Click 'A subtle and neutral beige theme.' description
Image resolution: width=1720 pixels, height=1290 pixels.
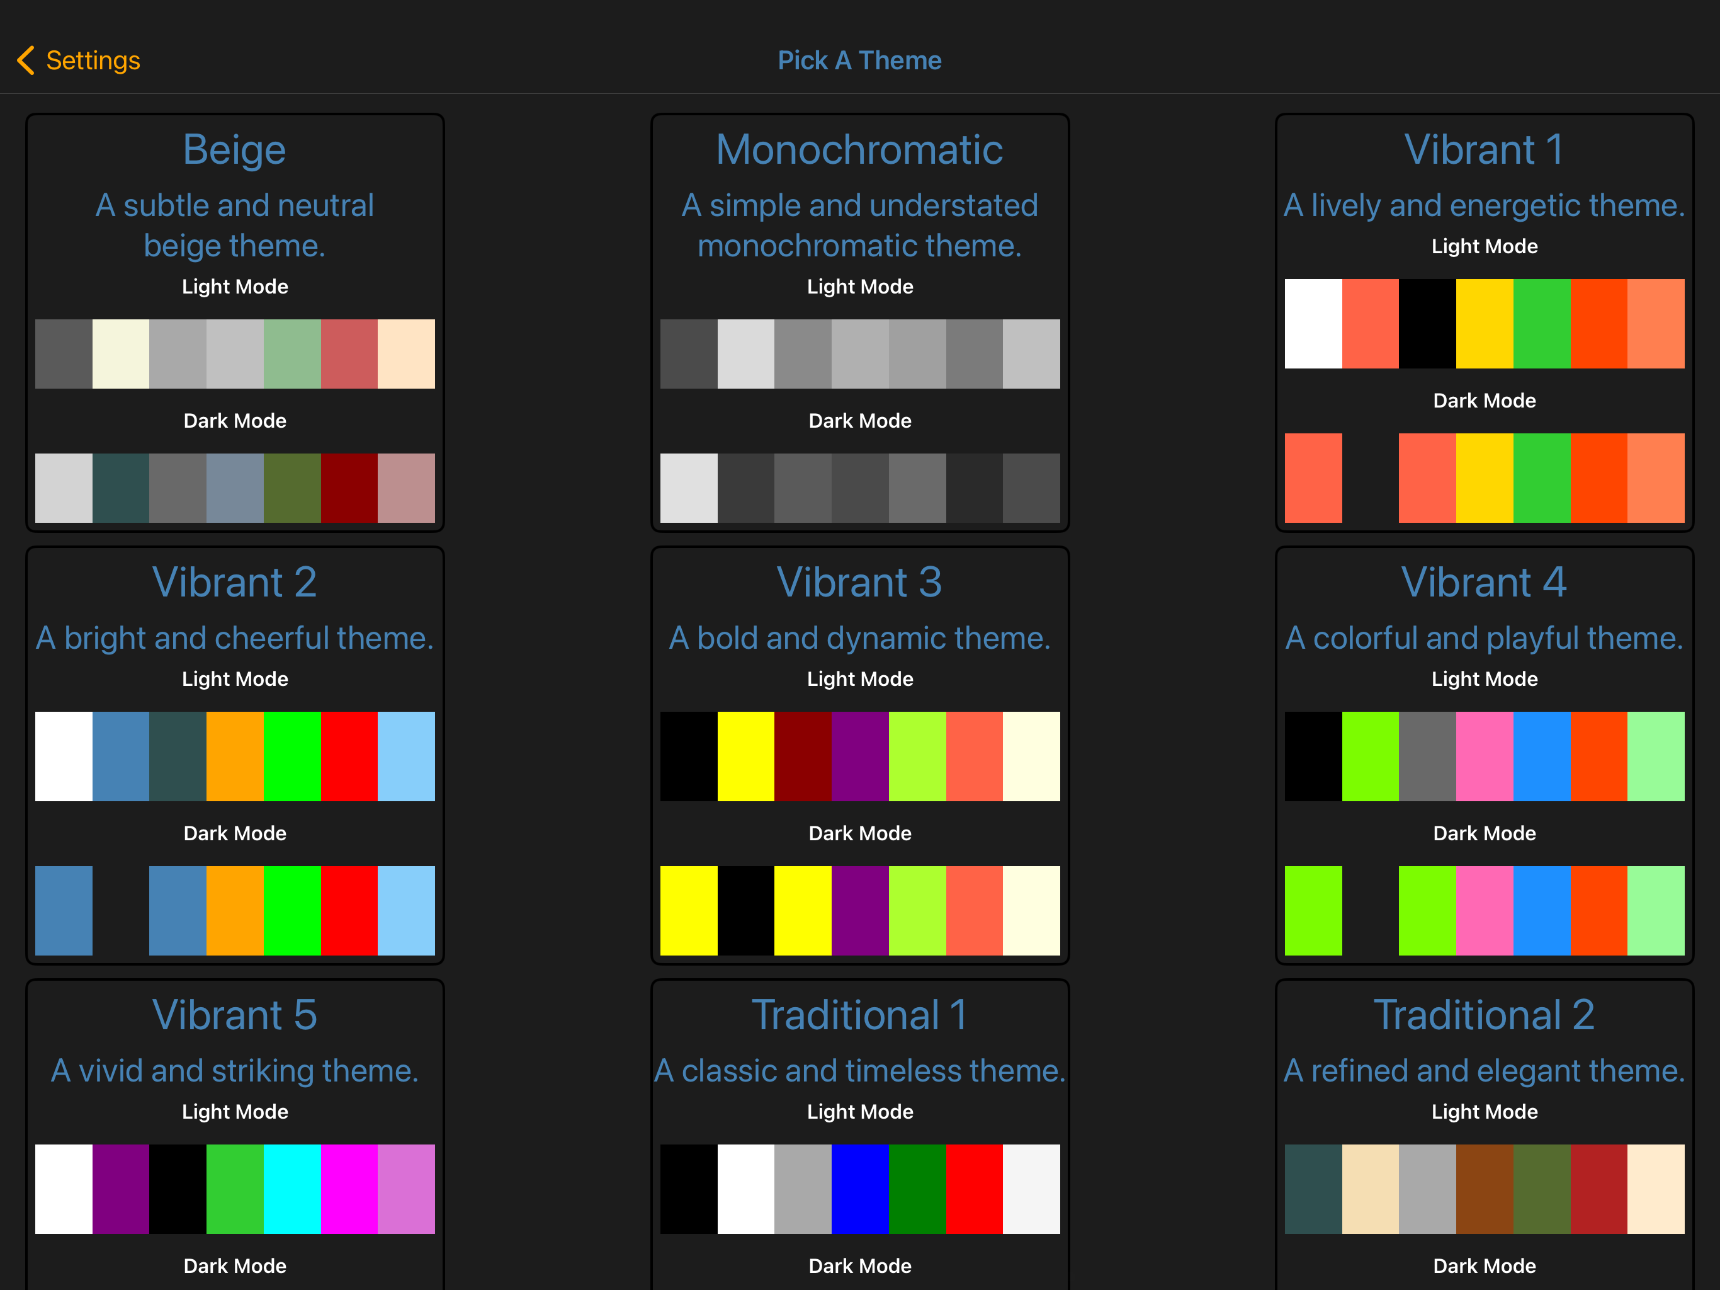coord(235,225)
